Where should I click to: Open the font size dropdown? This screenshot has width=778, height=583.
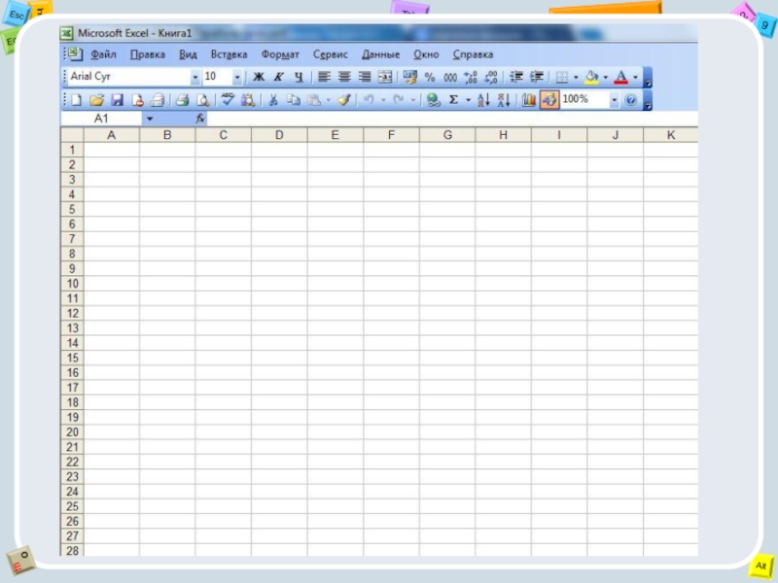(236, 77)
